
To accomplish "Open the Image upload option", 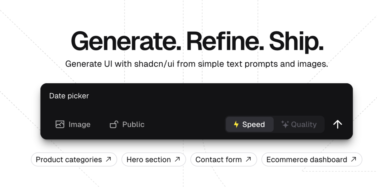I will [x=73, y=124].
